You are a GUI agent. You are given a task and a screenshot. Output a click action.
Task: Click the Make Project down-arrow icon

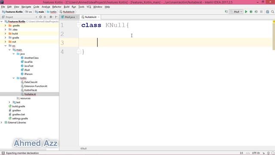pyautogui.click(x=226, y=12)
